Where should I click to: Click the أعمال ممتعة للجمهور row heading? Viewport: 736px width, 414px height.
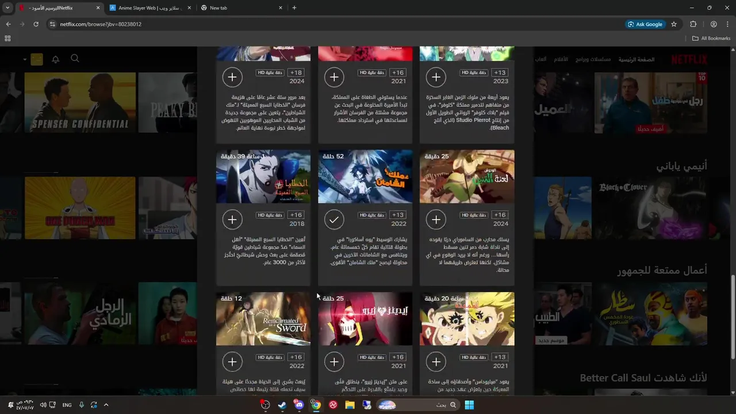[662, 270]
